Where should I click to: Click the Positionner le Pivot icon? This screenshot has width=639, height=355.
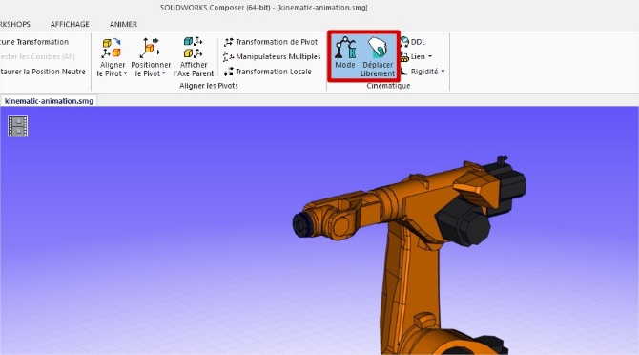point(149,48)
